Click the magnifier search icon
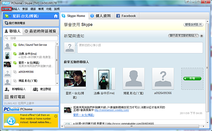 [6, 38]
